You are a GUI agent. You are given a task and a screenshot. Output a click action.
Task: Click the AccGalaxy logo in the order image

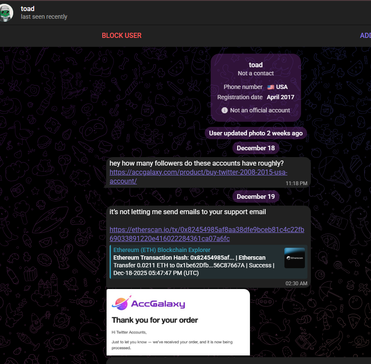point(148,303)
